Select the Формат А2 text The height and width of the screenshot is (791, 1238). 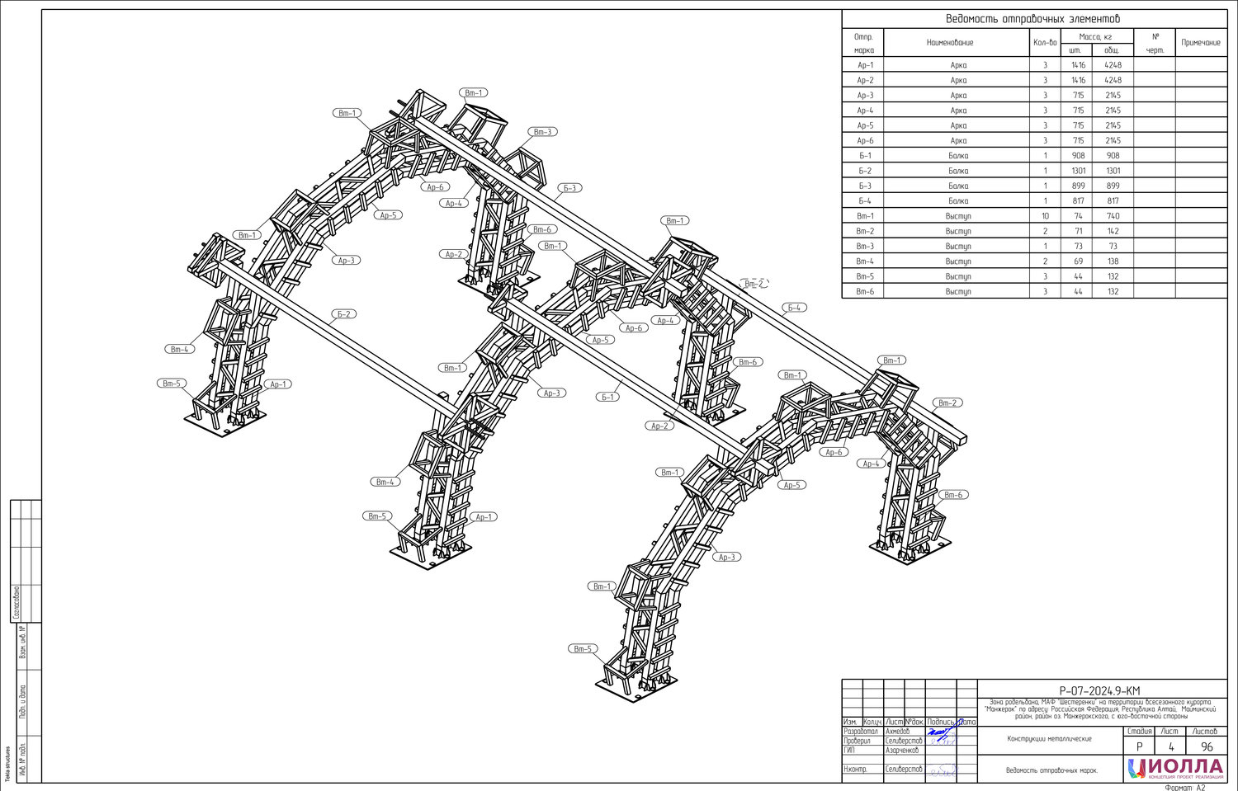(x=1184, y=787)
